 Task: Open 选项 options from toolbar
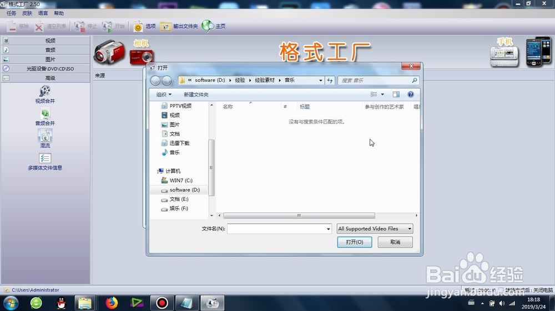point(144,26)
